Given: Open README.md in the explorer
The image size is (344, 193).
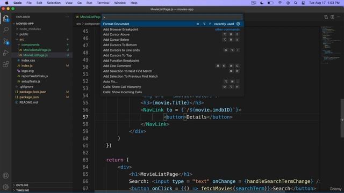Looking at the screenshot, I should click(x=28, y=102).
